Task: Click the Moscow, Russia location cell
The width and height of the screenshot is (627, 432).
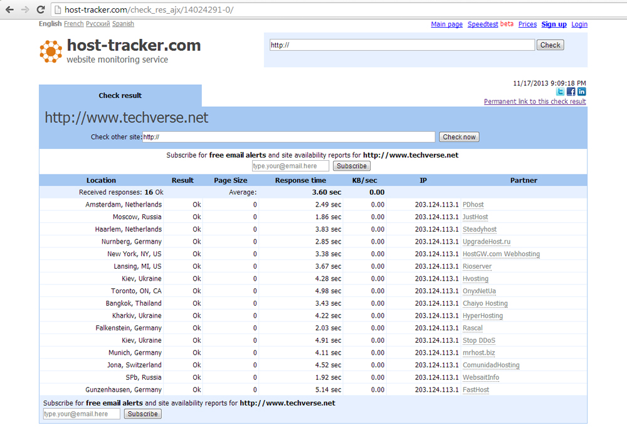Action: [x=137, y=217]
